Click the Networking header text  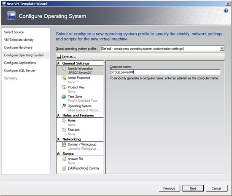(x=72, y=139)
